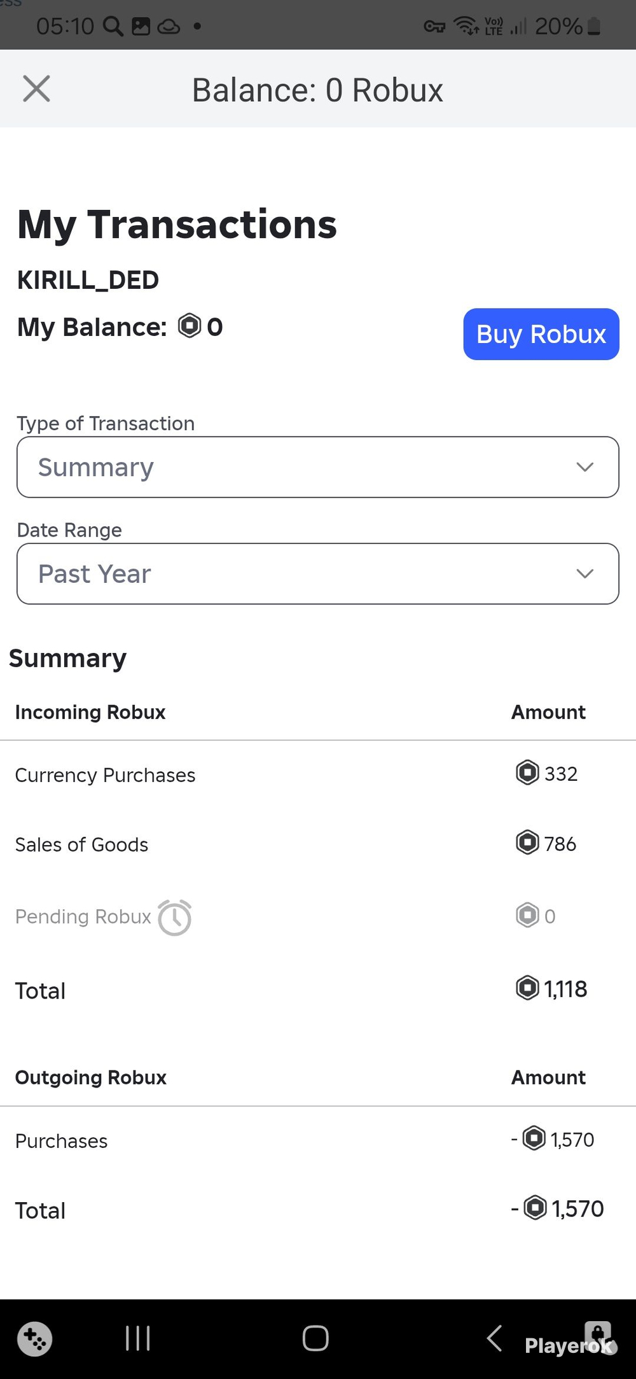Tap the Robux icon in Purchases row
Screen dimensions: 636x1379
[x=534, y=1138]
